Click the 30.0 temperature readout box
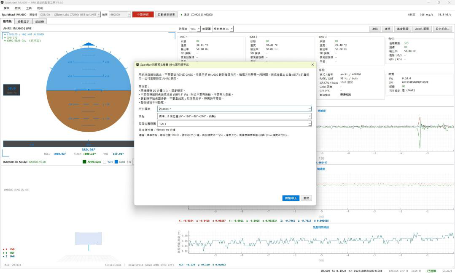 (x=12, y=90)
